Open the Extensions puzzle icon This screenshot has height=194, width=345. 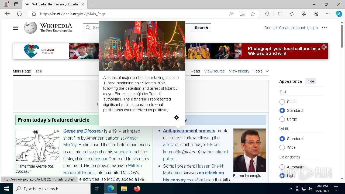[267, 14]
